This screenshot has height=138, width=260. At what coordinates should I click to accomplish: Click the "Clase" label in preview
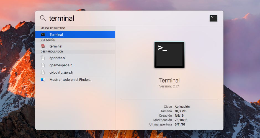(168, 107)
